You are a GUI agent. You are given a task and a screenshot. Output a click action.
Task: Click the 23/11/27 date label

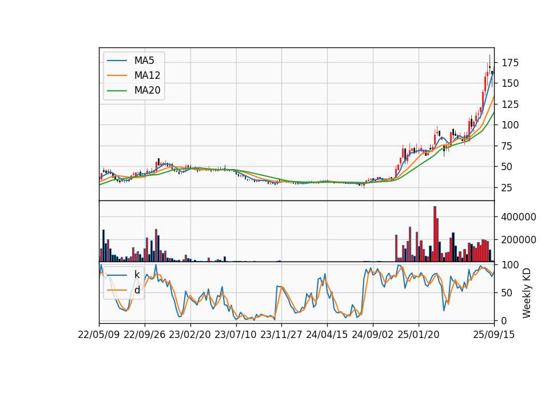coord(281,335)
